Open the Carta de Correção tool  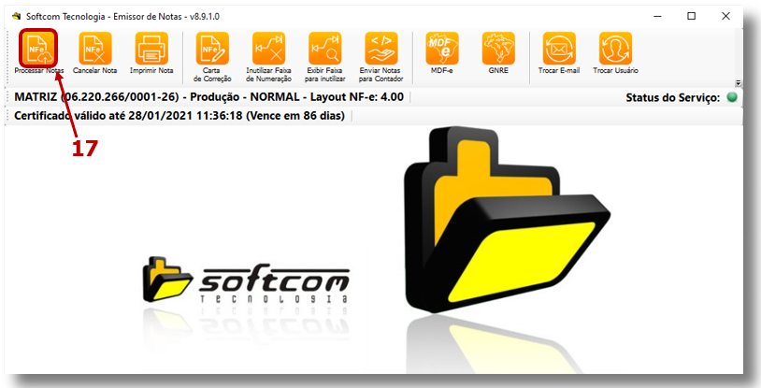coord(210,47)
